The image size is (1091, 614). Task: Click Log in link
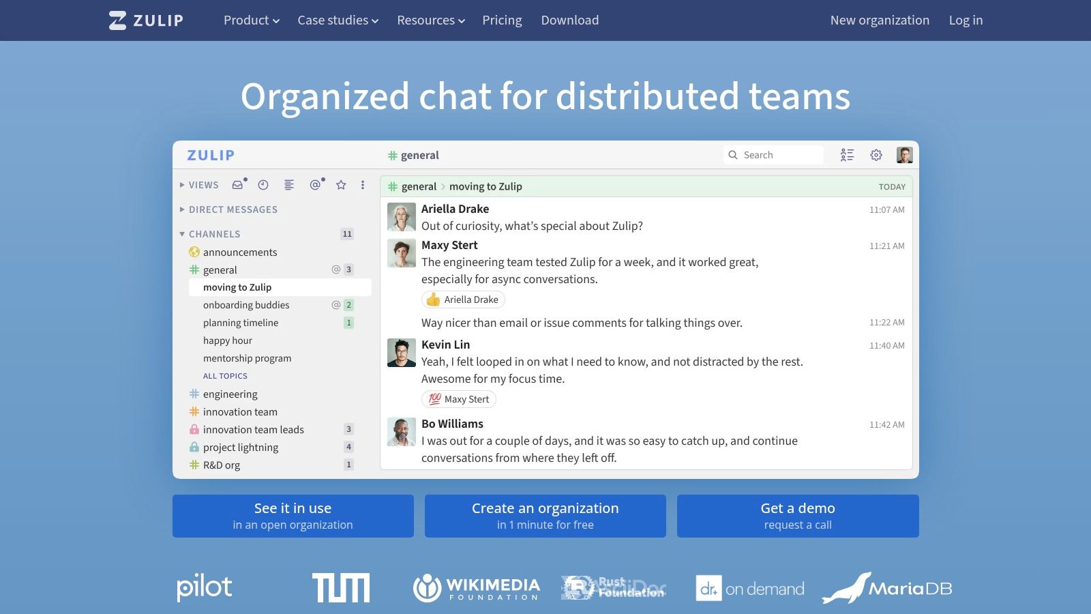pyautogui.click(x=966, y=20)
